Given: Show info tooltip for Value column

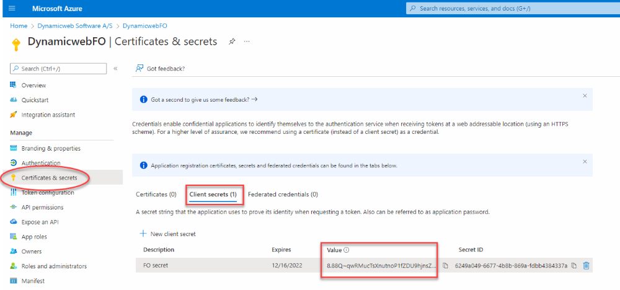Looking at the screenshot, I should pos(347,250).
